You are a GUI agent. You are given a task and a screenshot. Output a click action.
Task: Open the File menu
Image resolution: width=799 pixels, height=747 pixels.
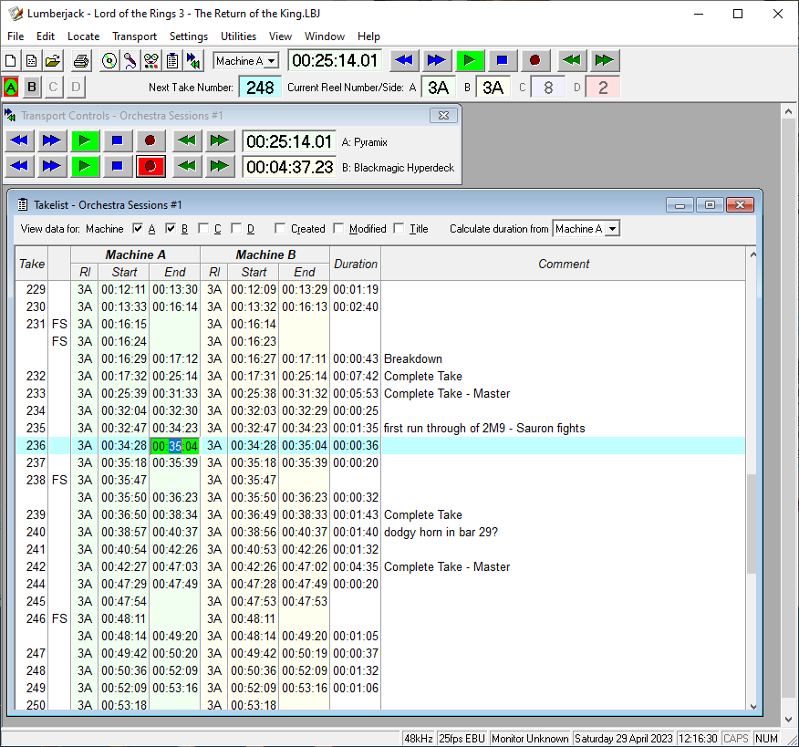(x=16, y=36)
